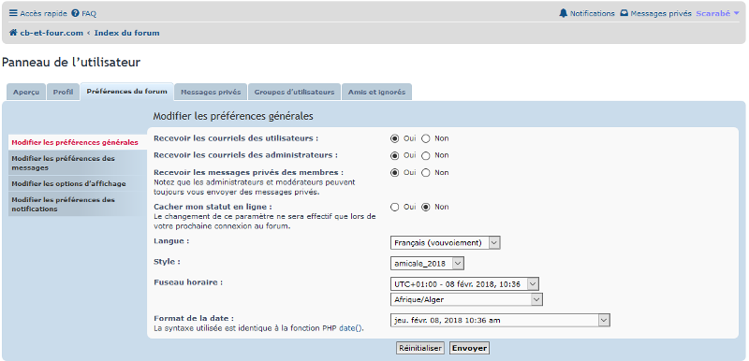
Task: Select the Préférences du forum tab
Action: (x=127, y=91)
